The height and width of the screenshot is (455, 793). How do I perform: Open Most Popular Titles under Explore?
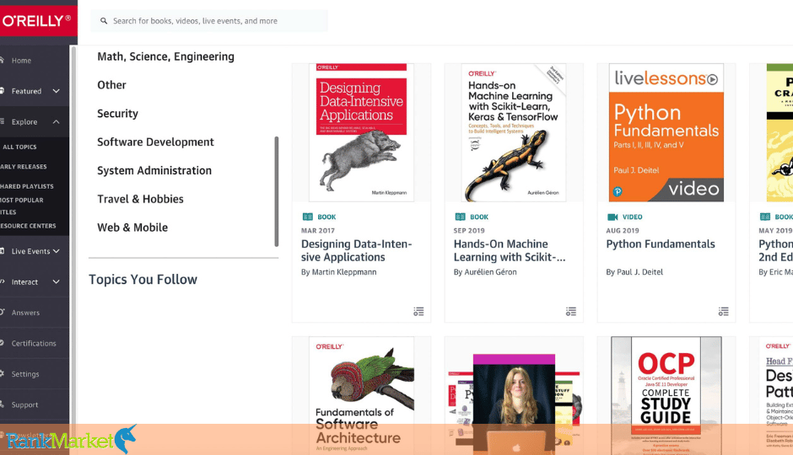21,206
